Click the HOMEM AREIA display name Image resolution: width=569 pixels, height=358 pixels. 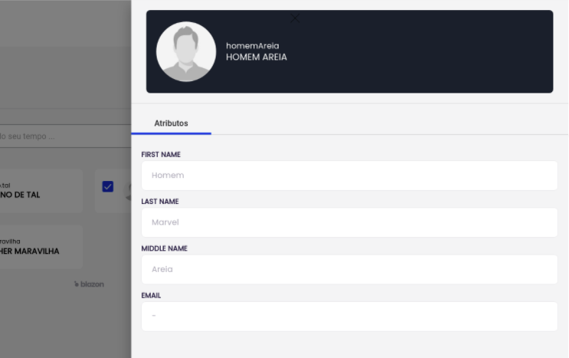[257, 57]
